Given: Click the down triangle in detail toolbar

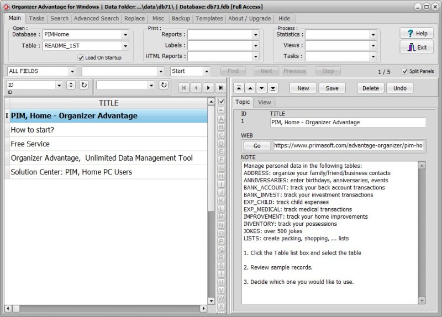Looking at the screenshot, I should (261, 88).
